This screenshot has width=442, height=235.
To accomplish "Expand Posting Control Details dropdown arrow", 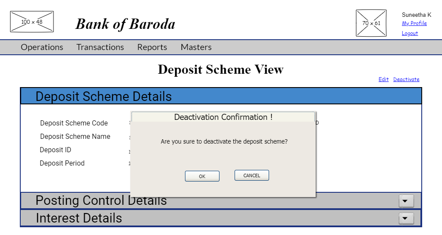I will tap(406, 201).
